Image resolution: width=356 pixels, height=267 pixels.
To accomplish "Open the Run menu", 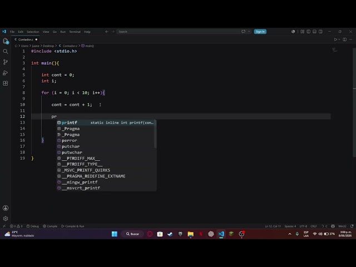I will pyautogui.click(x=63, y=32).
